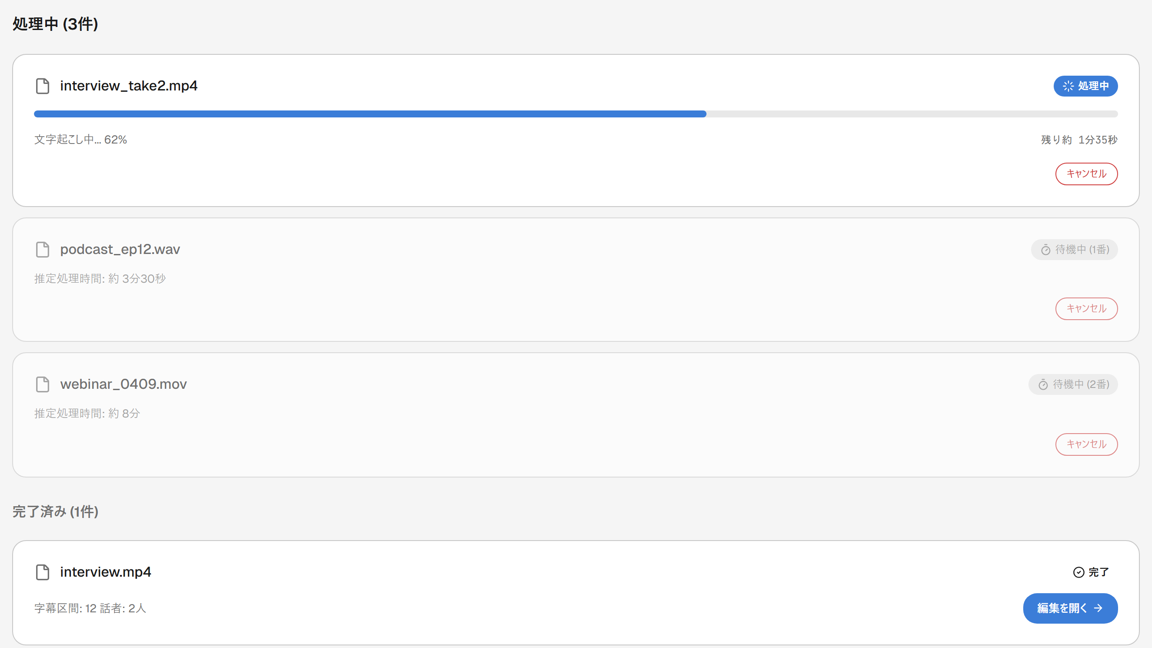Click the file icon next to podcast_ep12.wav
This screenshot has width=1152, height=648.
click(x=43, y=250)
